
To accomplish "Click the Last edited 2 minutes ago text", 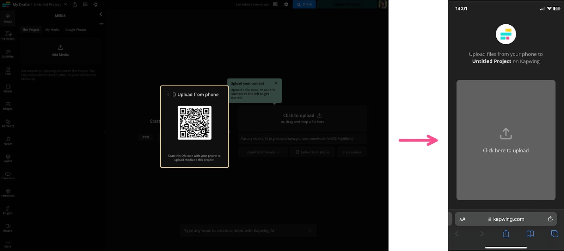I will (252, 4).
